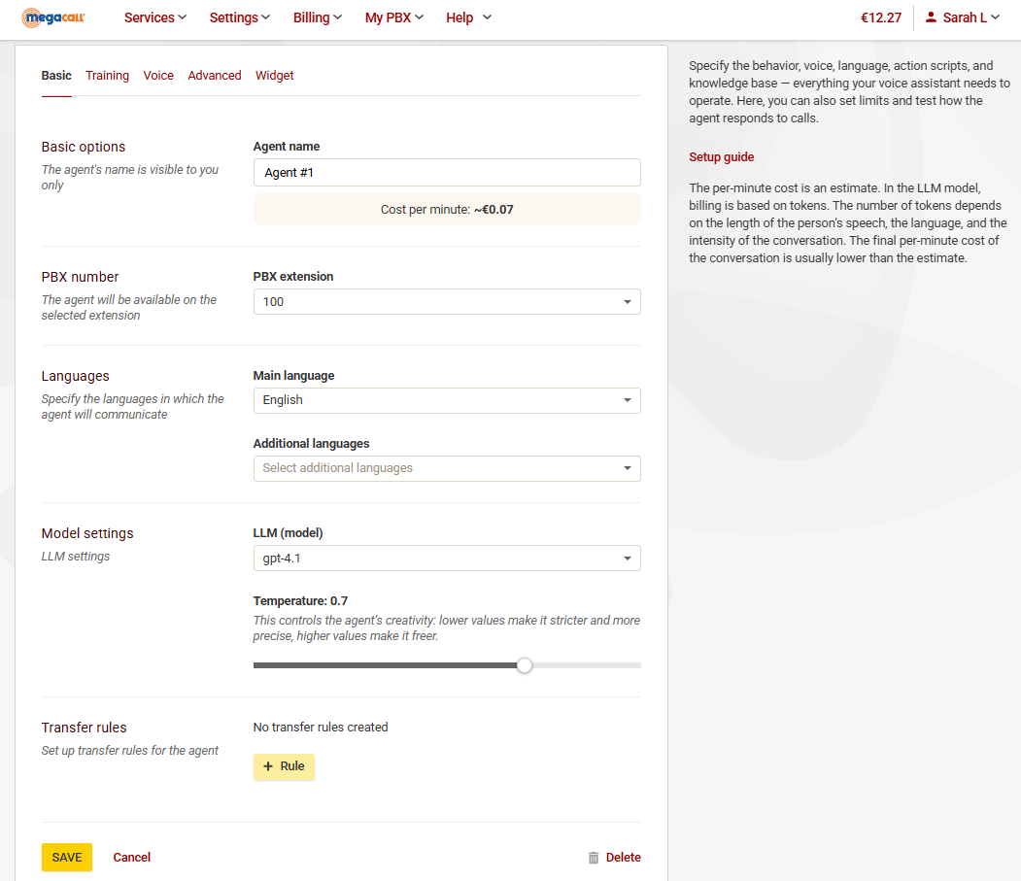Expand the LLM model dropdown
1021x881 pixels.
tap(446, 559)
